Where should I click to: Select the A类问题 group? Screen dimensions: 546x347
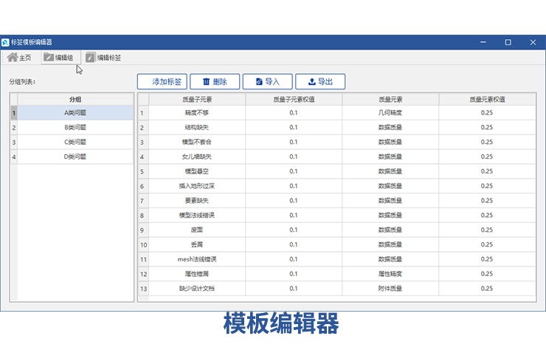pos(75,113)
